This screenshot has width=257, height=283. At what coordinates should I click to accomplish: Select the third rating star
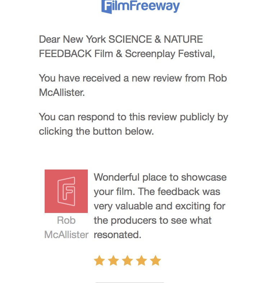click(x=127, y=261)
